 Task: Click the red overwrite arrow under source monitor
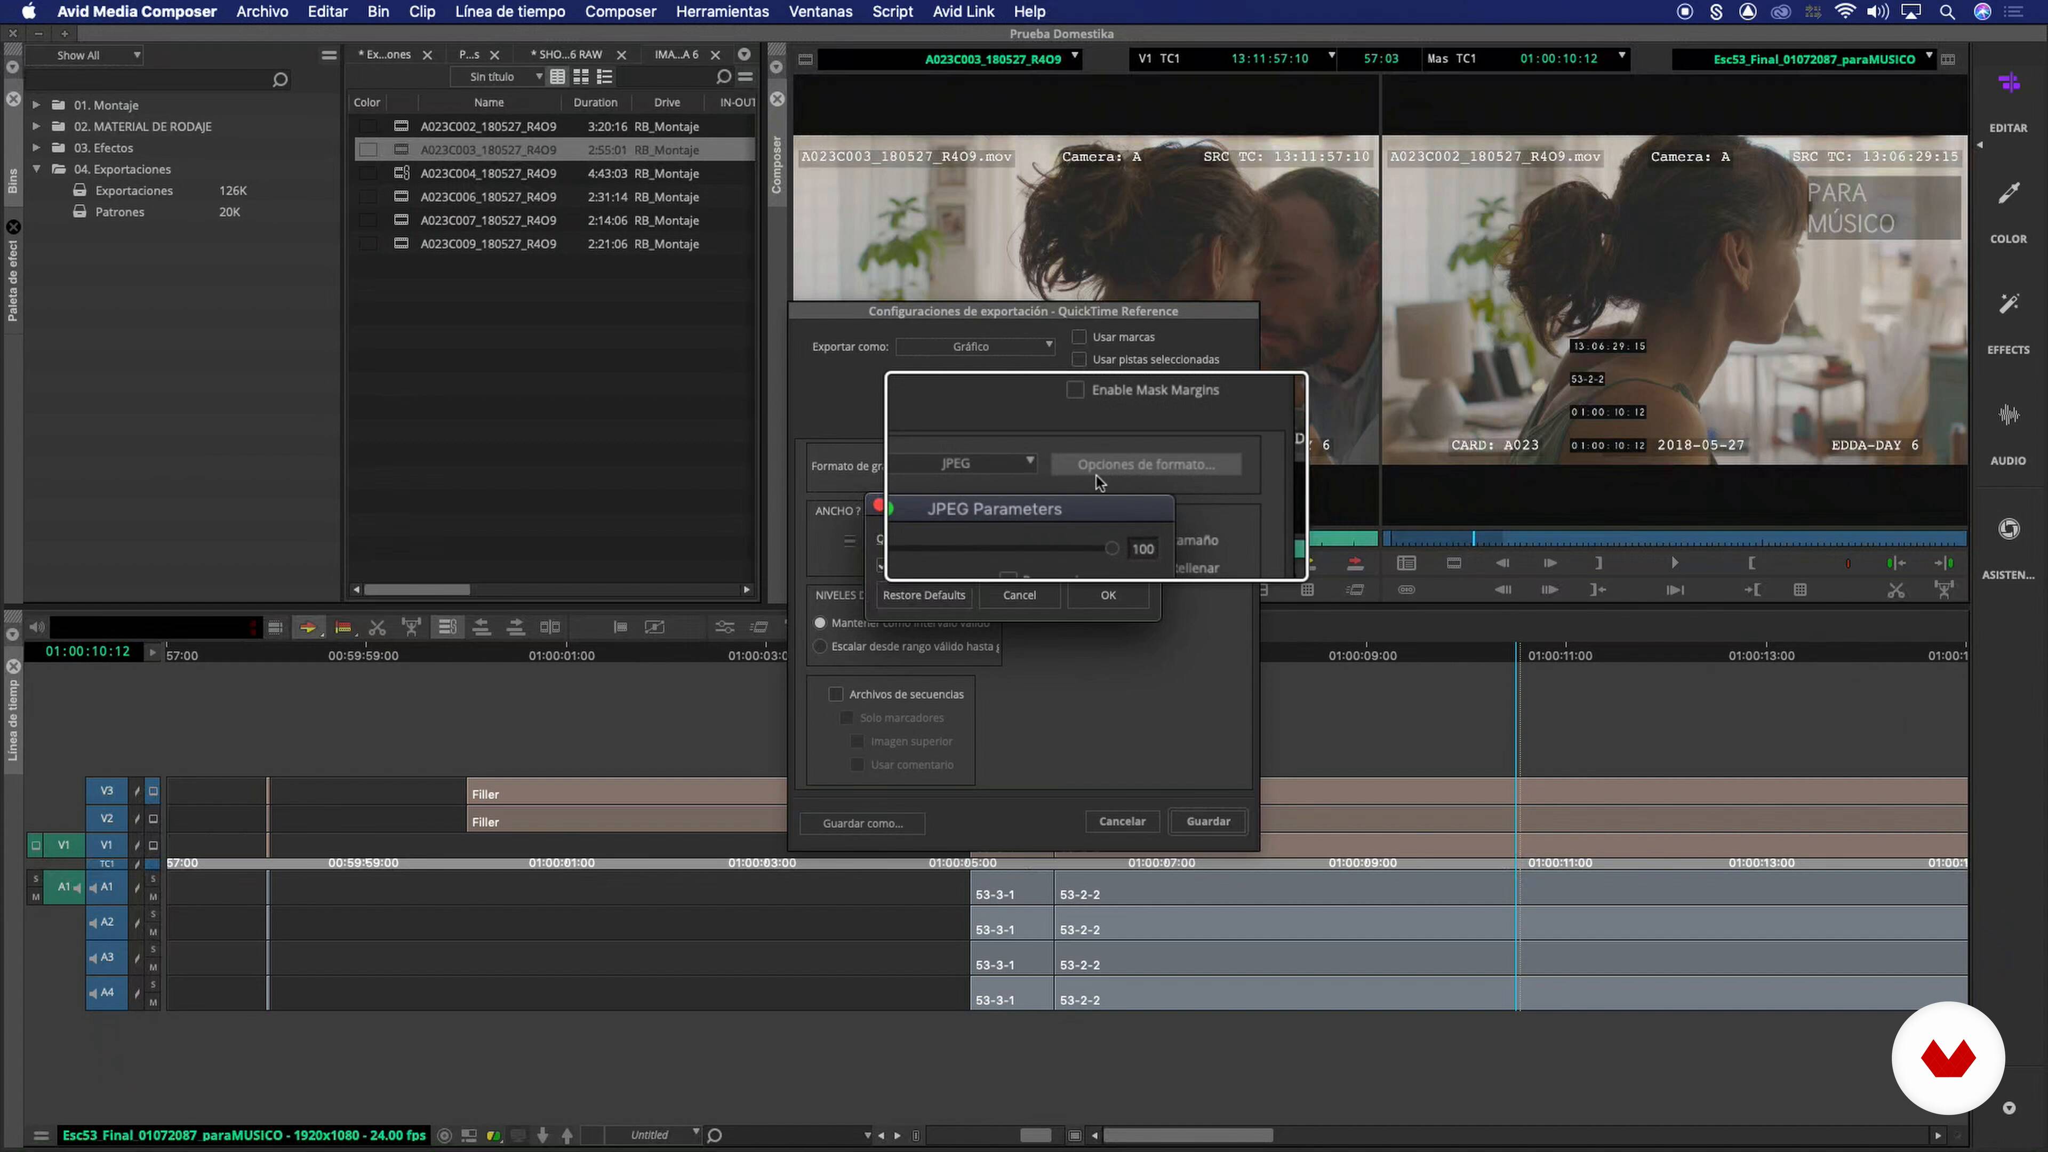point(1356,564)
